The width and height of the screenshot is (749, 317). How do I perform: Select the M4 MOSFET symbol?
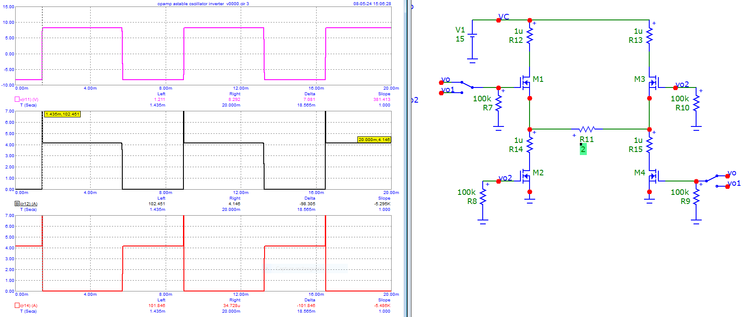tap(653, 176)
